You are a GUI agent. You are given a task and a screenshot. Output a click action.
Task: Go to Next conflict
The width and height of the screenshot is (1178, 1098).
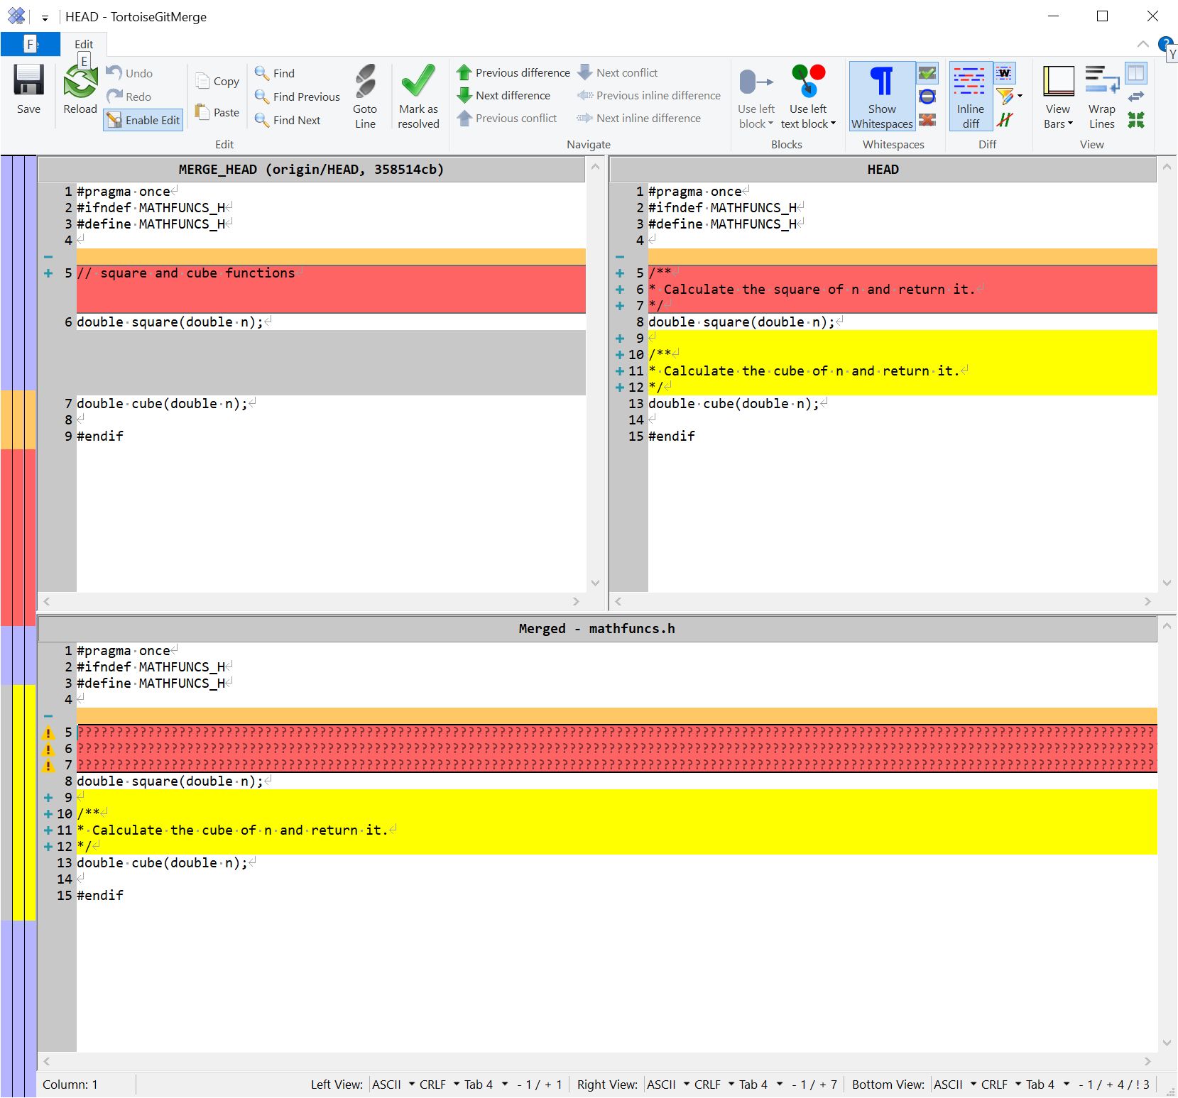(x=618, y=72)
